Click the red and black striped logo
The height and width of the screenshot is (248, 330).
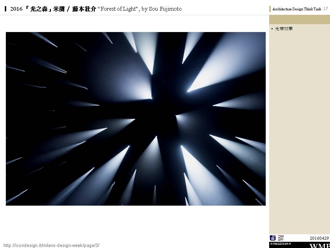tap(281, 238)
